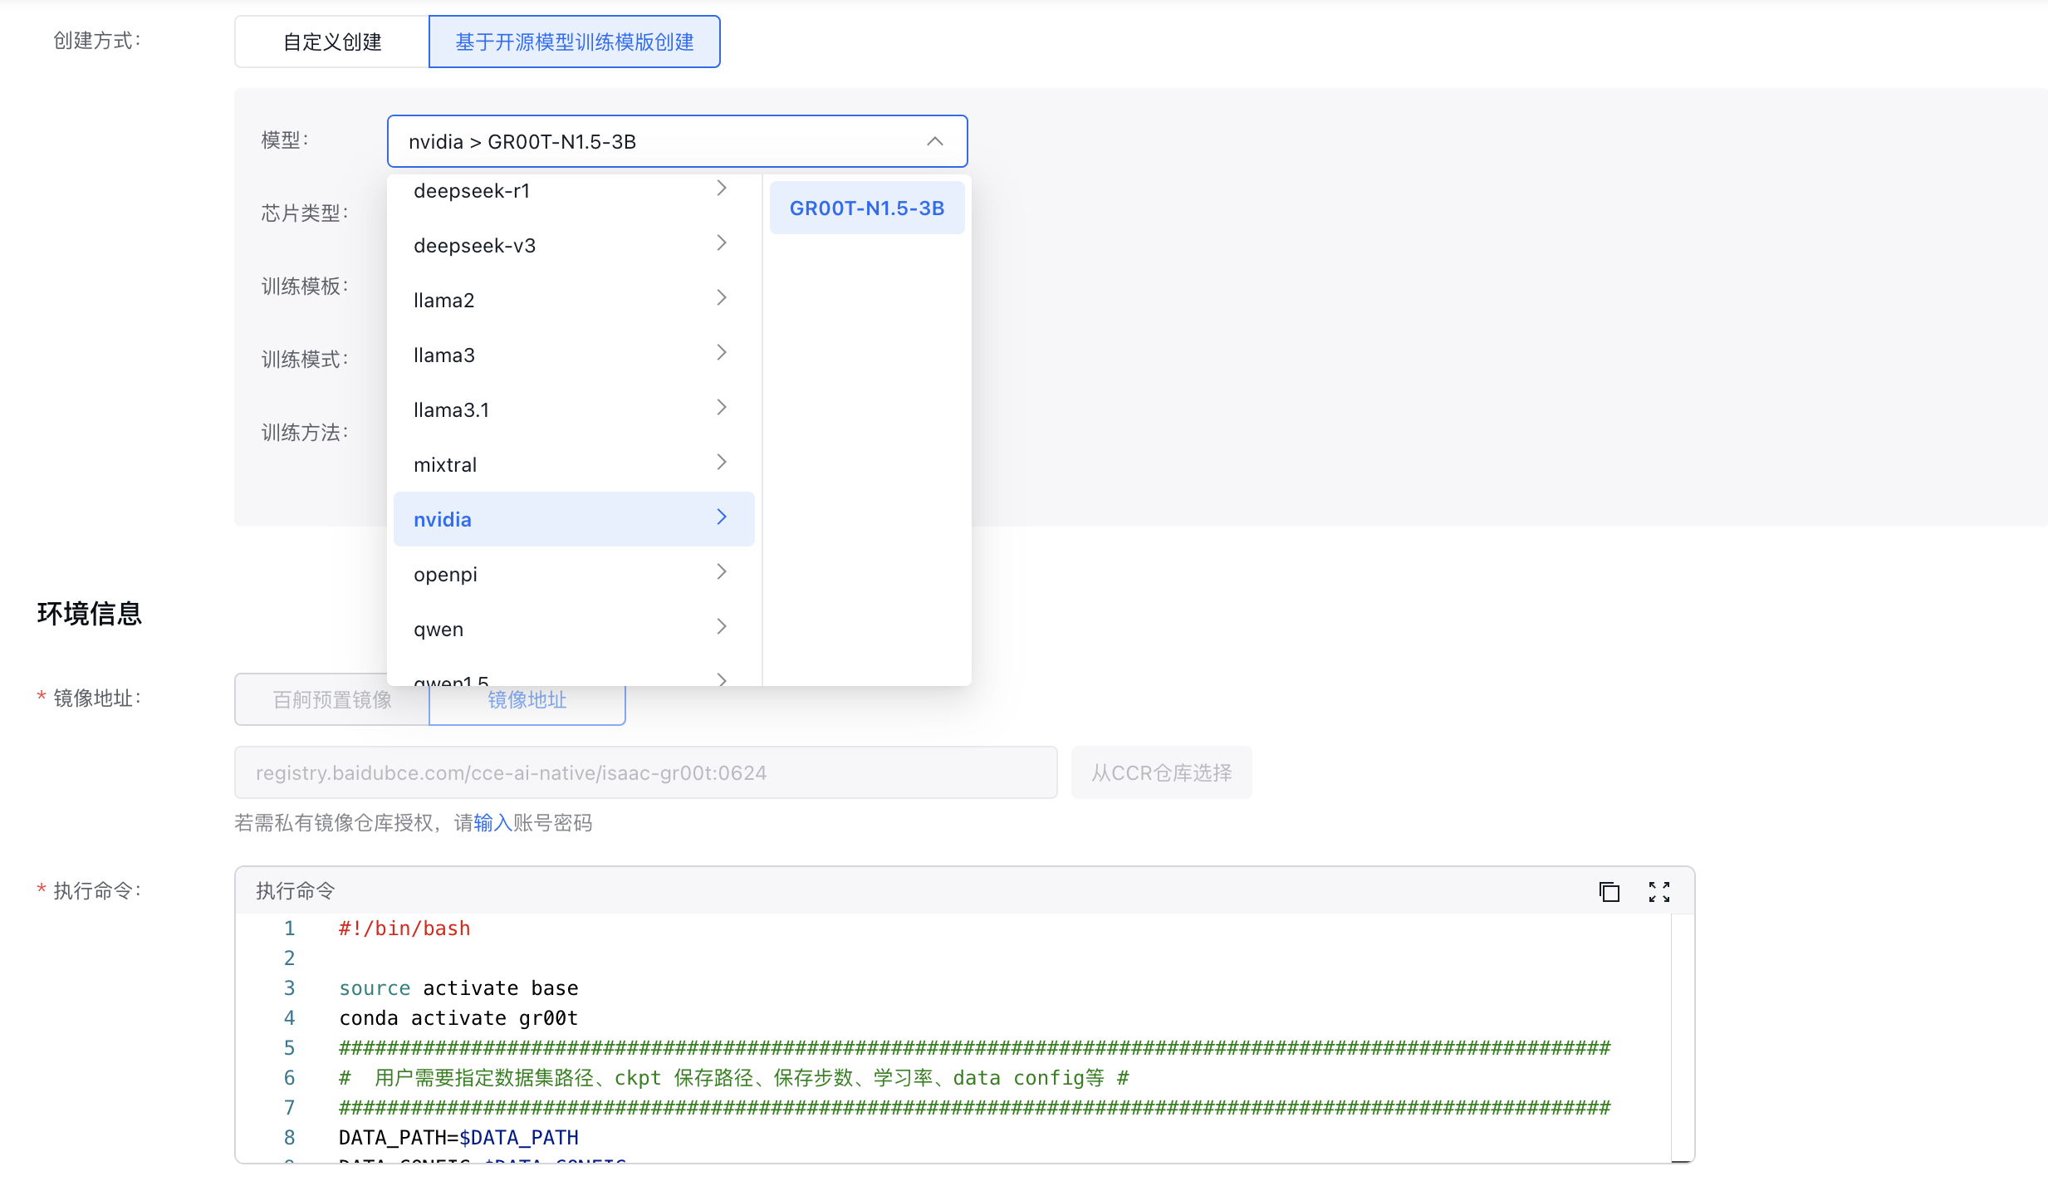This screenshot has width=2048, height=1181.
Task: Choose mixtral model family
Action: click(x=574, y=464)
